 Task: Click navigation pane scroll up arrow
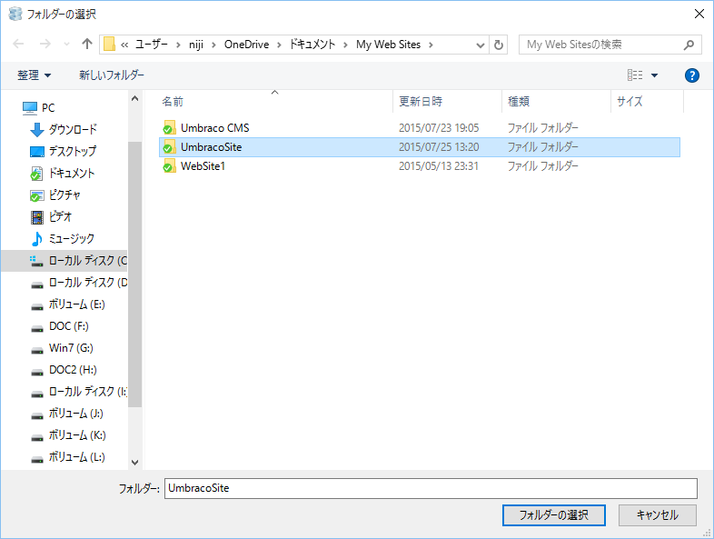(134, 98)
